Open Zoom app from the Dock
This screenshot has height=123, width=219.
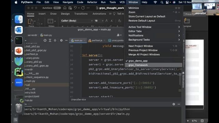click(x=18, y=82)
